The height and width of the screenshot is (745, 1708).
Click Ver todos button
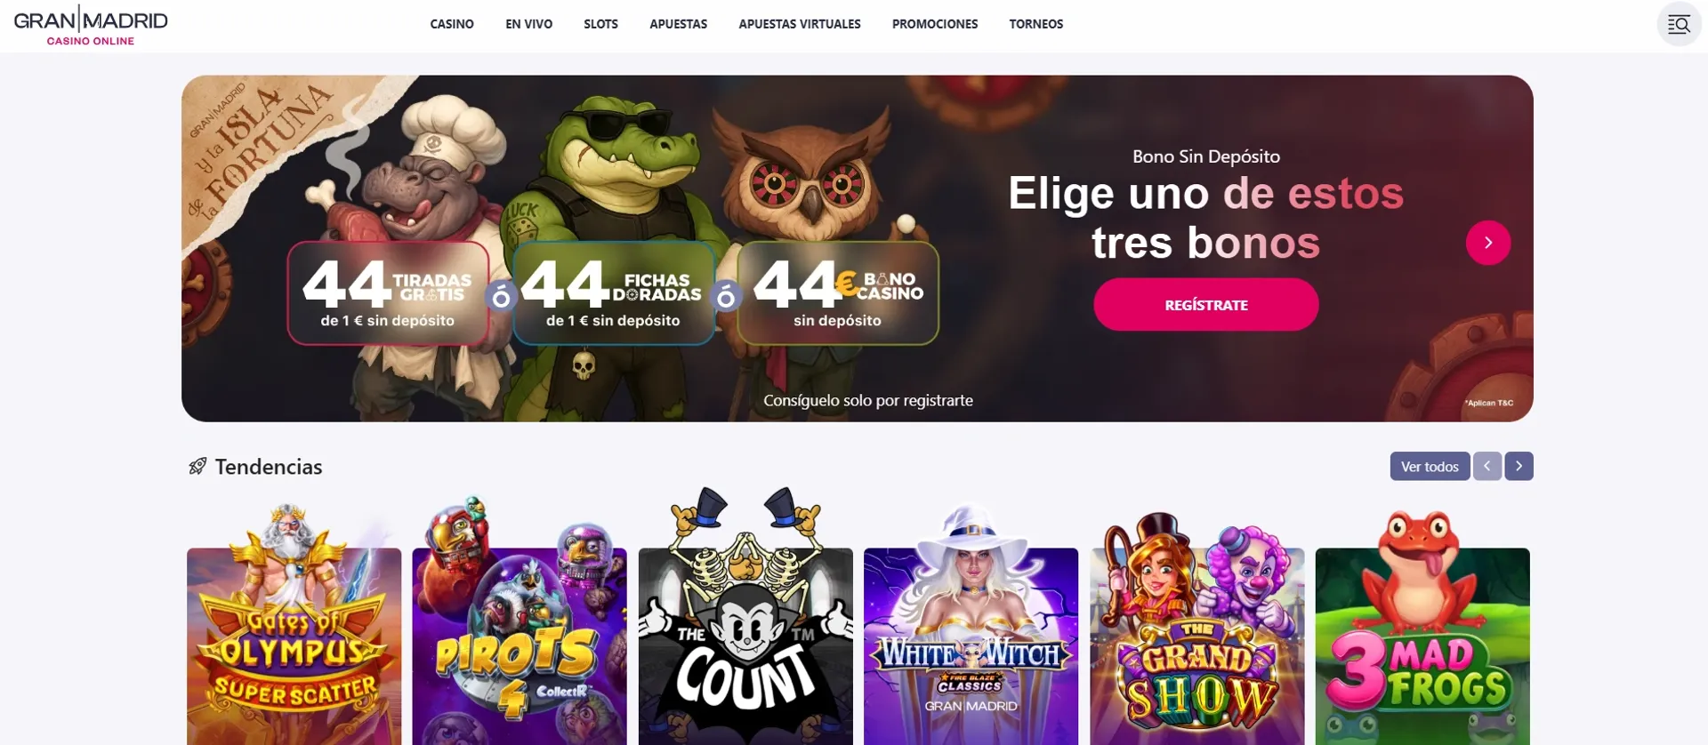click(x=1430, y=466)
